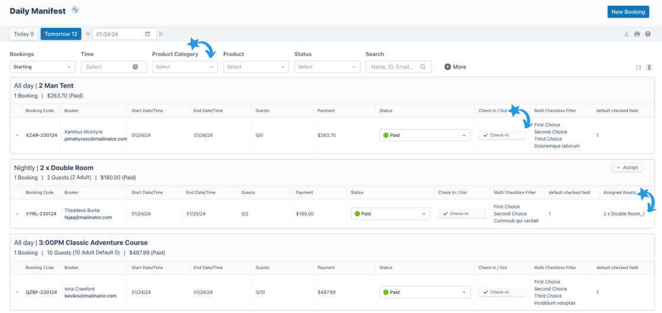This screenshot has height=313, width=662.
Task: Open the Status filter Select dropdown
Action: click(327, 67)
